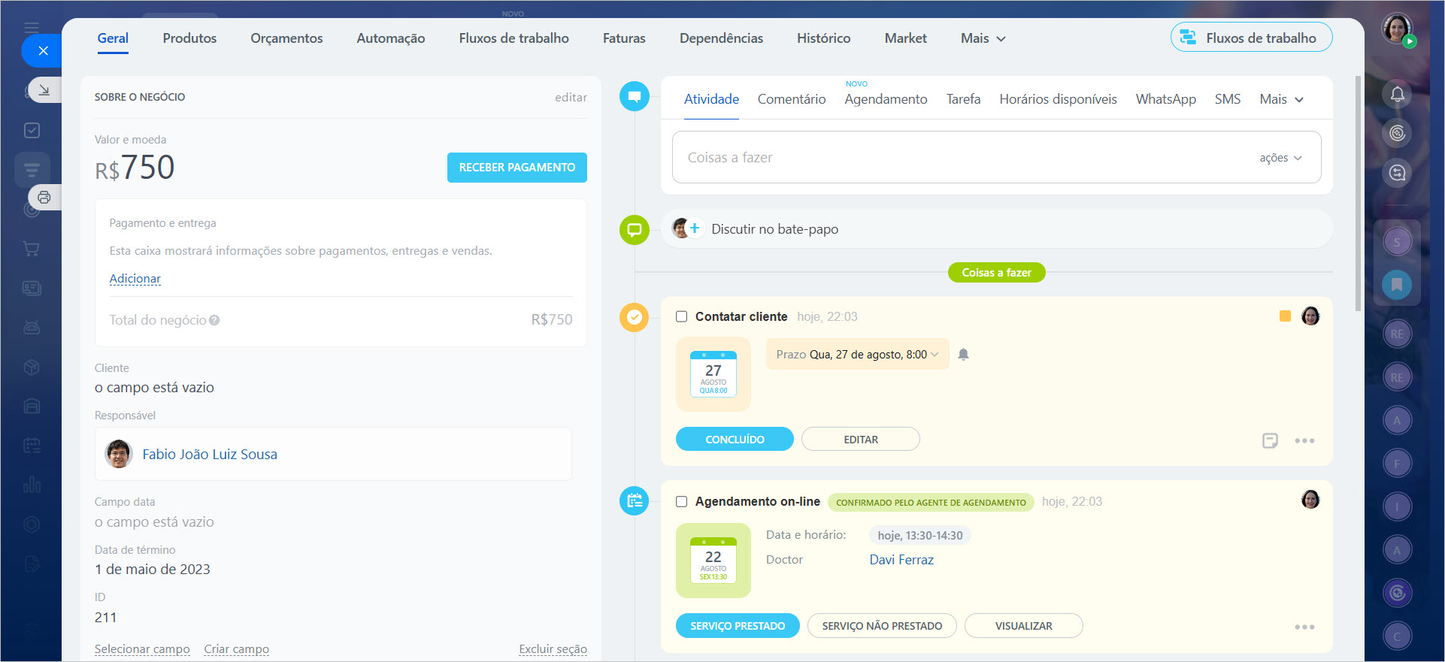Click editar in the Sobre o negócio header

[571, 98]
